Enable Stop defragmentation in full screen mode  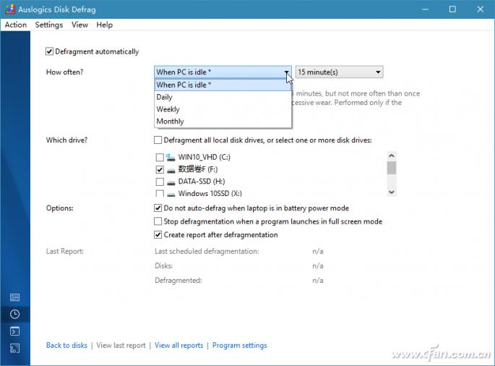pos(158,221)
